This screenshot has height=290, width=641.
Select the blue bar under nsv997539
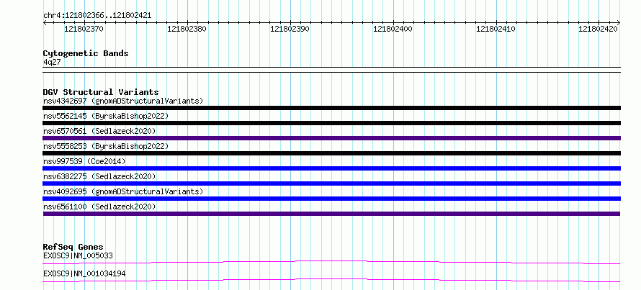(331, 168)
